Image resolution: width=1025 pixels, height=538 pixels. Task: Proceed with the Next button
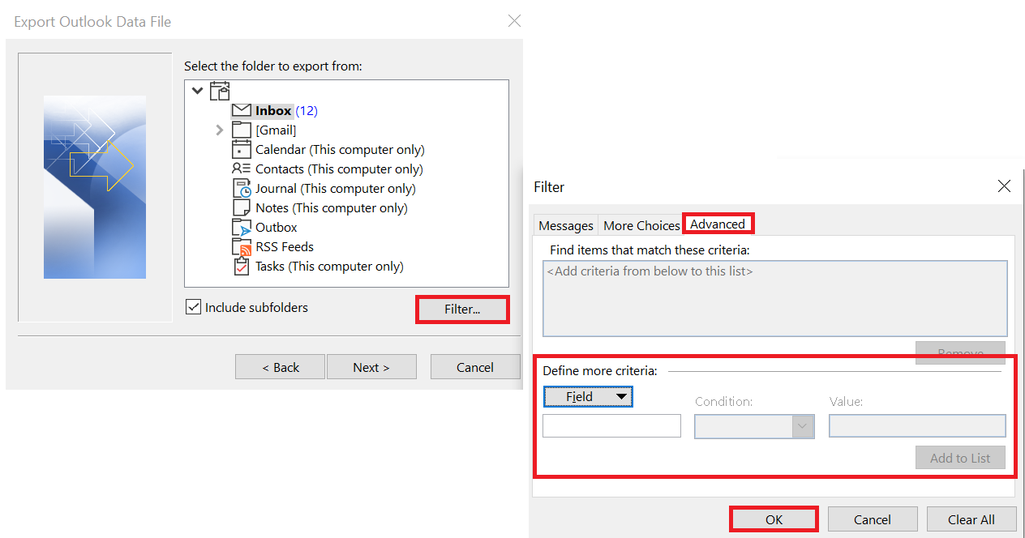(371, 367)
